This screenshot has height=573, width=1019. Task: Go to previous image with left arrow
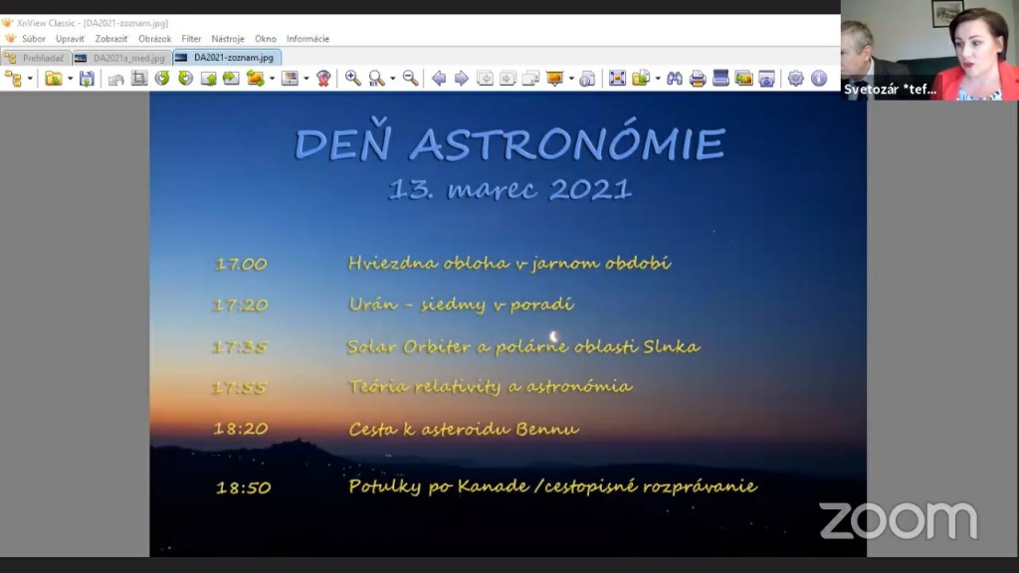pos(438,79)
